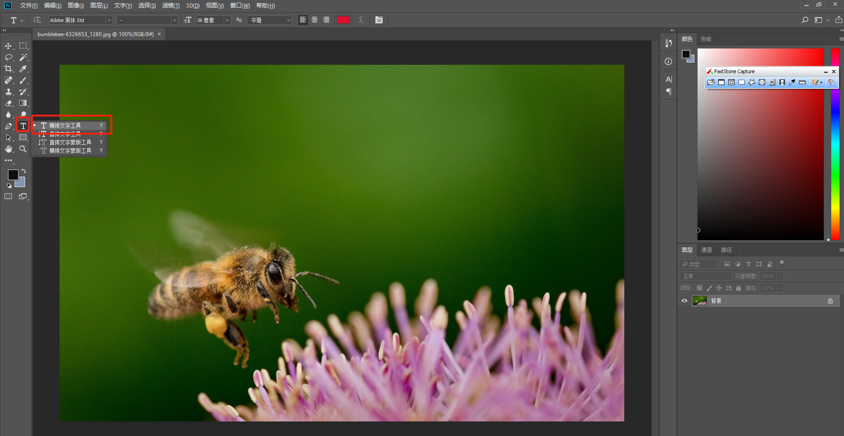Select the Path Selection arrow tool
Screen dimensions: 844x436
click(8, 137)
